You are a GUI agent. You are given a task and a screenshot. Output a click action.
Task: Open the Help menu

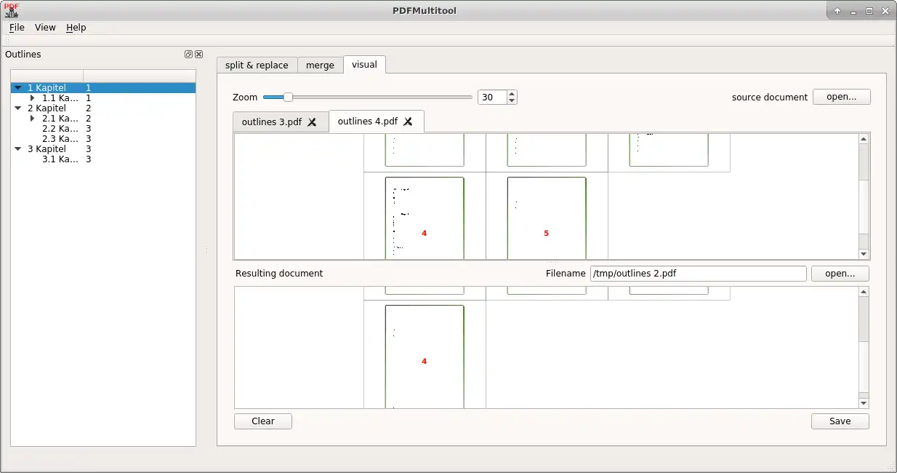(76, 28)
